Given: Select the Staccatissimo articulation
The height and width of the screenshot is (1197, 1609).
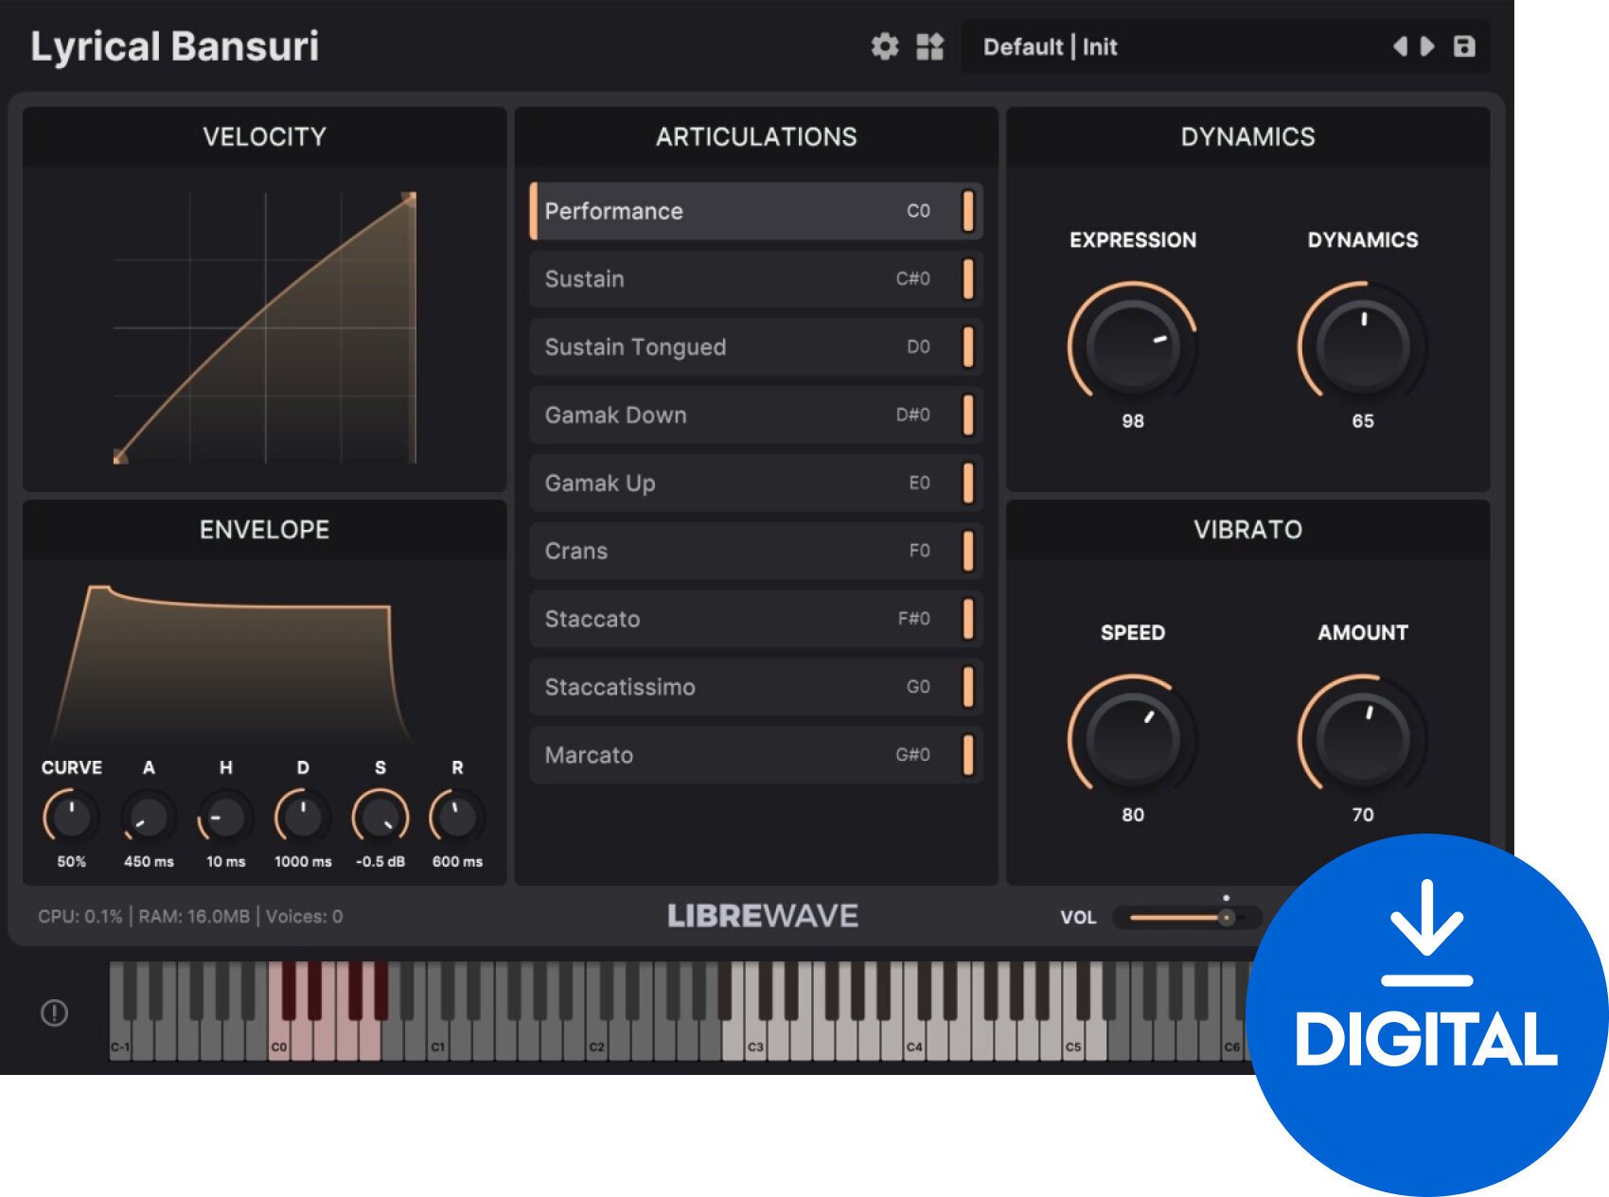Looking at the screenshot, I should pyautogui.click(x=755, y=687).
